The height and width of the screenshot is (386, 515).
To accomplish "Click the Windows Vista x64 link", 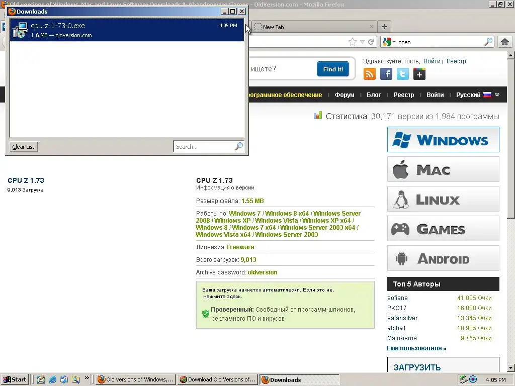I will (x=223, y=235).
